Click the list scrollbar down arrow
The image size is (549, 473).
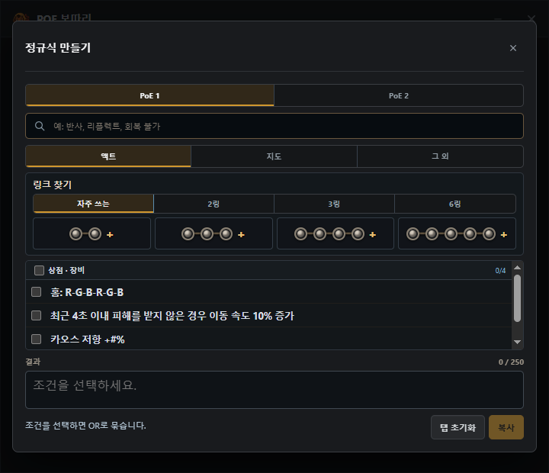tap(517, 342)
